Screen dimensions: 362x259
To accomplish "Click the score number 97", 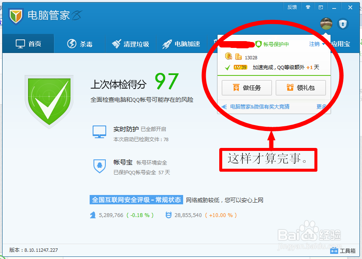I will 167,81.
